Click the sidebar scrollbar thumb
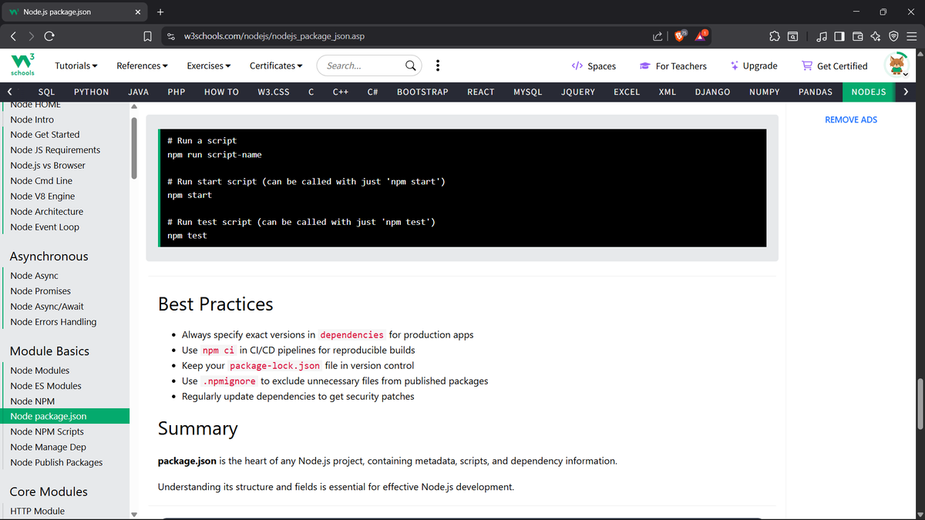This screenshot has width=925, height=520. click(x=134, y=148)
